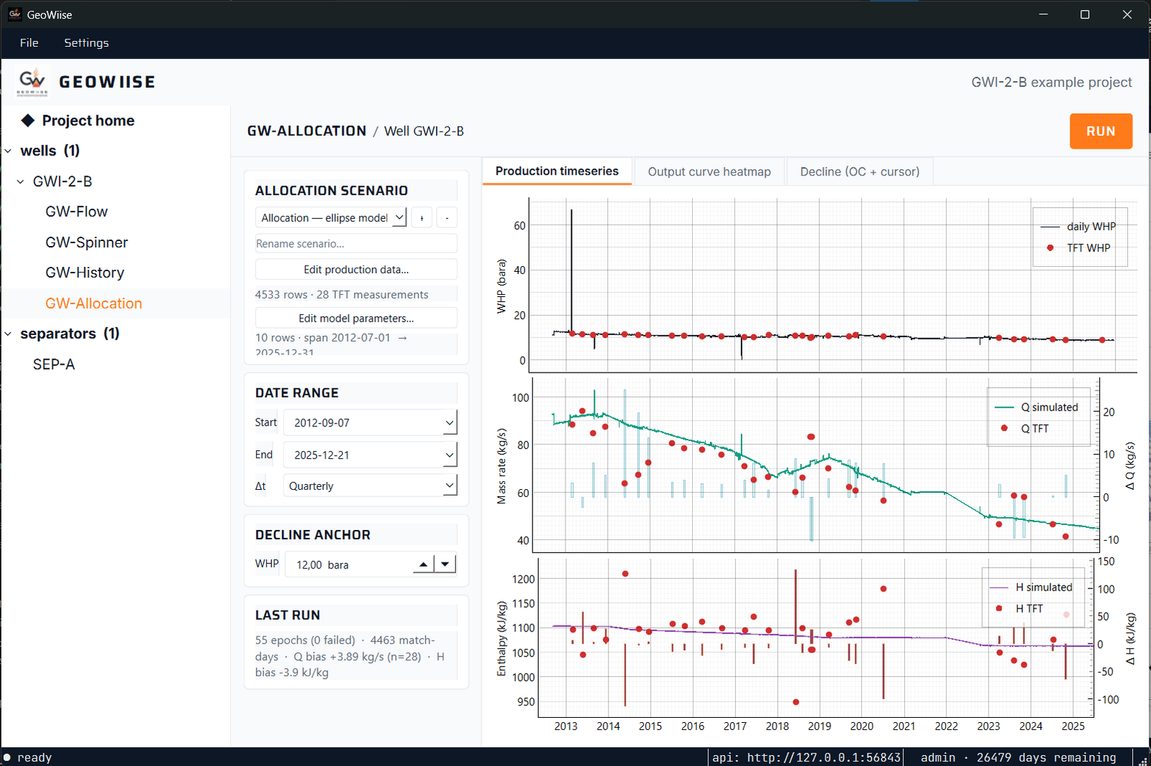Click the admin days remaining status text
The width and height of the screenshot is (1151, 766).
point(1019,757)
